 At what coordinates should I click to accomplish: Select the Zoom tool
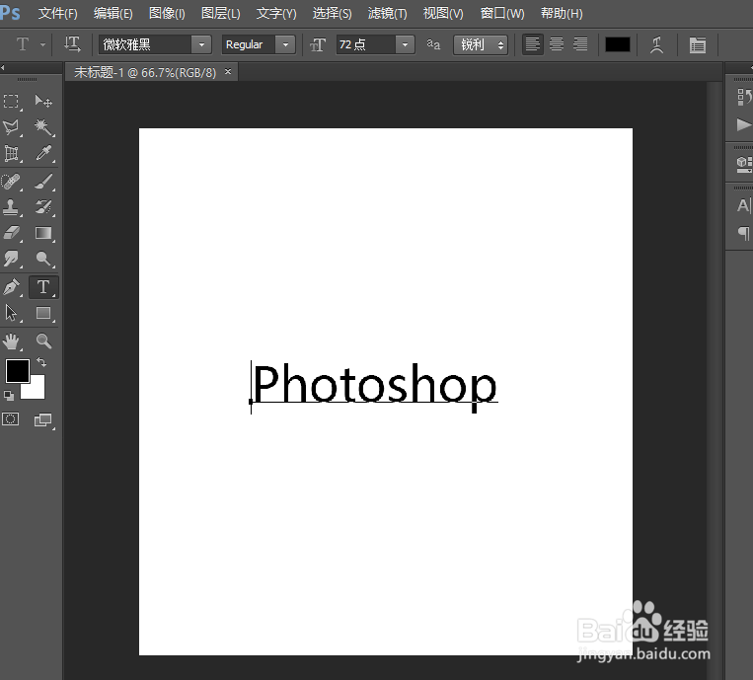[43, 341]
